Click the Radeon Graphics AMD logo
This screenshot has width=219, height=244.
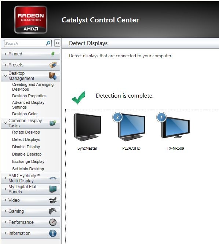point(31,19)
